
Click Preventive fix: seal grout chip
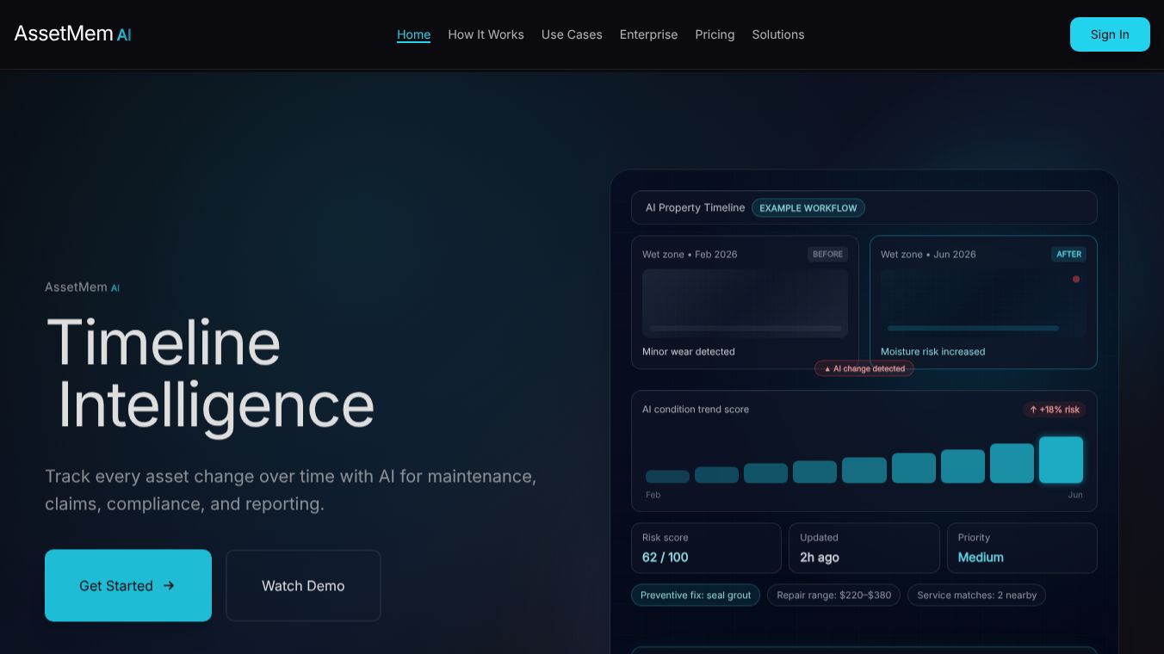(696, 595)
